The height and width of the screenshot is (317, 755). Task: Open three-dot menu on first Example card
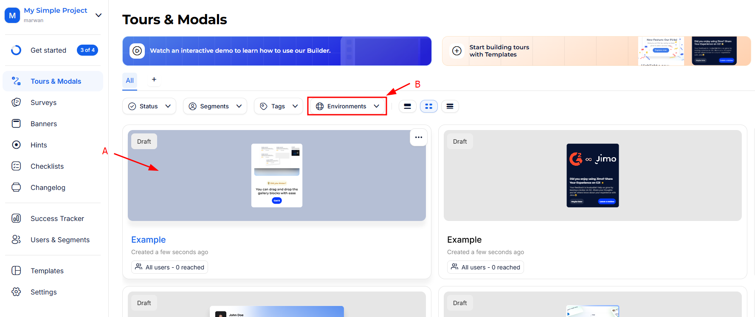(418, 137)
